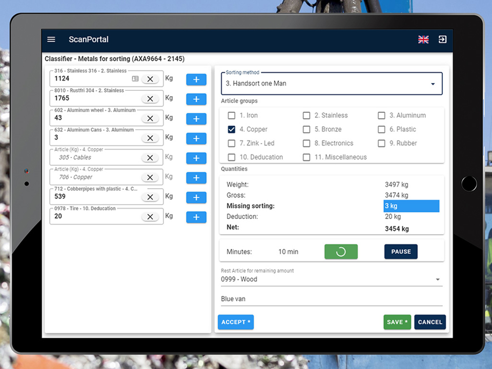Click the logout icon
492x369 pixels.
click(x=442, y=39)
